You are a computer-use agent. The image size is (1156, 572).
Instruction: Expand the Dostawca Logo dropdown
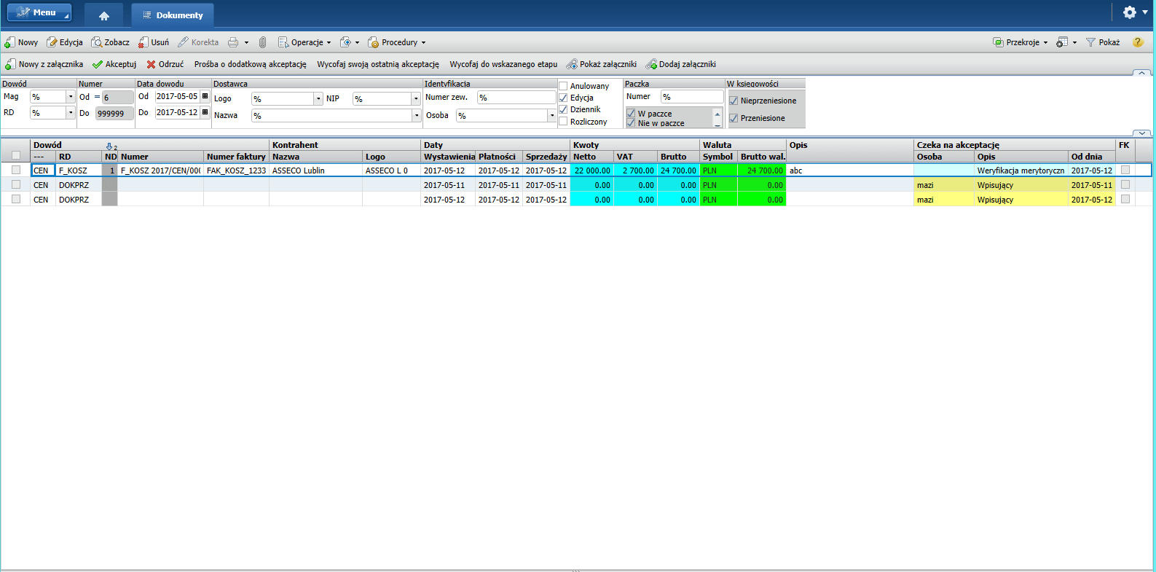[318, 98]
